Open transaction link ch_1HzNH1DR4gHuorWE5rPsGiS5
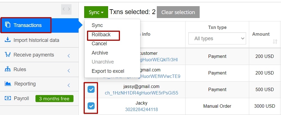Viewport: 281px width, 115px height. [x=141, y=93]
